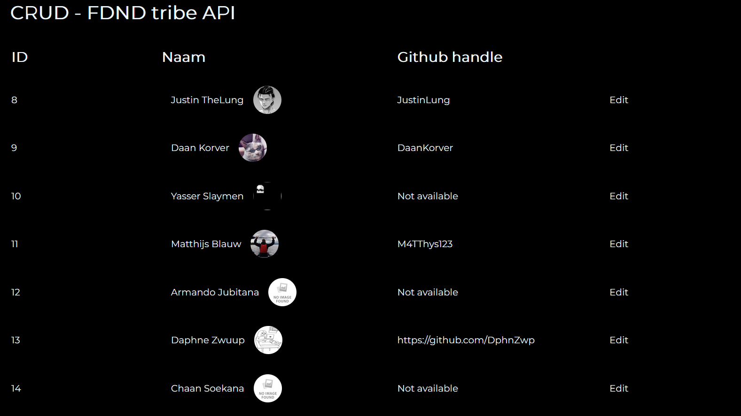Click Edit for Matthijs Blauw
Viewport: 741px width, 416px height.
click(x=618, y=244)
